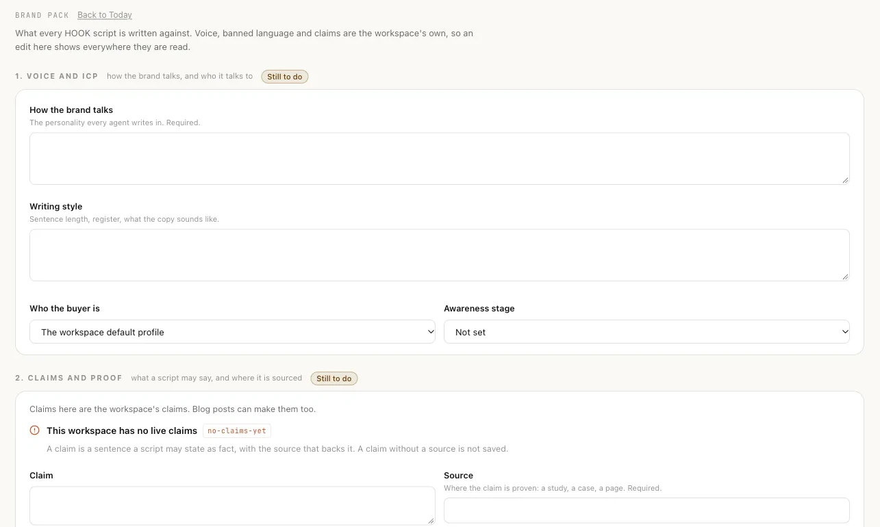Viewport: 880px width, 527px height.
Task: Click the warning icon beside no live claims
Action: (35, 430)
